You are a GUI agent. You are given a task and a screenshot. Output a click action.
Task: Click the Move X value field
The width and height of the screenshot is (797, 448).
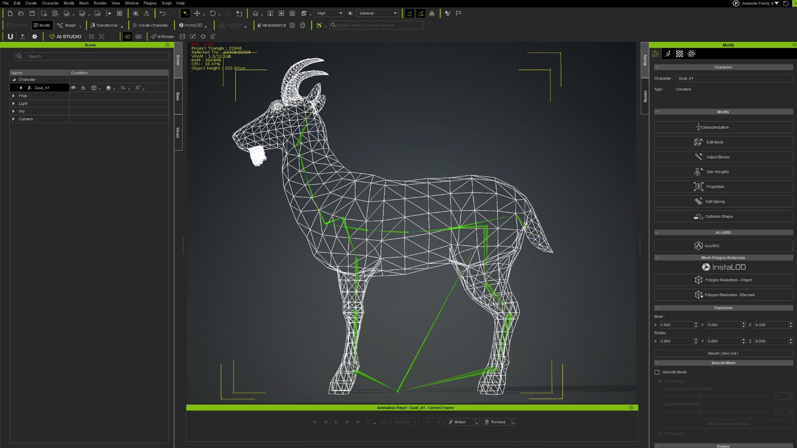point(676,325)
